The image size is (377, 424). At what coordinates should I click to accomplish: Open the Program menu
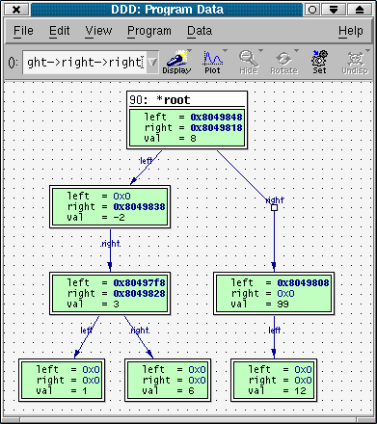click(149, 31)
